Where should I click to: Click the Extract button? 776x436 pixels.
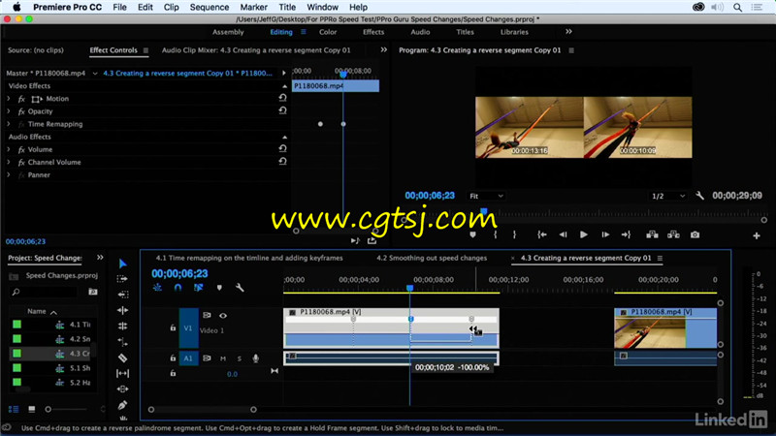673,234
